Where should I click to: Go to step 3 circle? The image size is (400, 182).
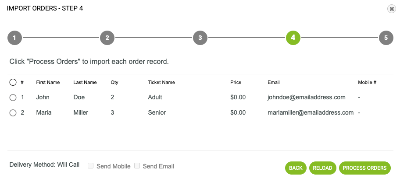[200, 38]
